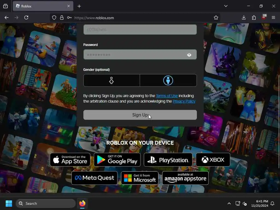
Task: Open a new tab with the plus button
Action: click(x=79, y=6)
